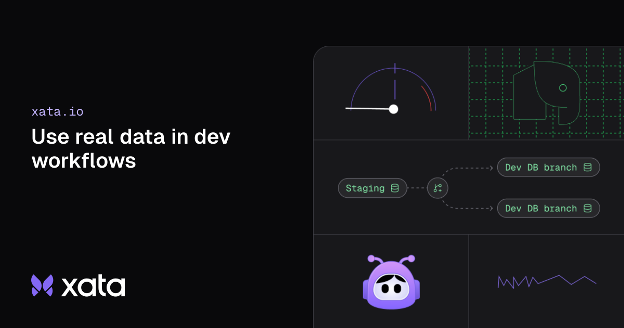Viewport: 624px width, 328px height.
Task: Click the white gauge needle knob
Action: 394,109
